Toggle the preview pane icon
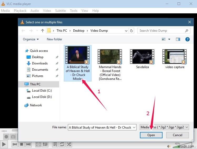This screenshot has height=149, width=197. 178,39
